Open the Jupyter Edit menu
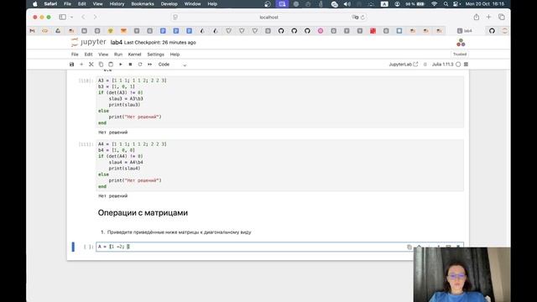The image size is (537, 302). tap(88, 55)
